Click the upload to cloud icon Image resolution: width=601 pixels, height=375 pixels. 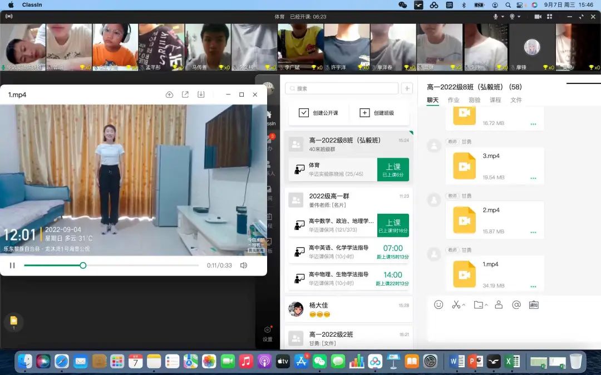170,94
